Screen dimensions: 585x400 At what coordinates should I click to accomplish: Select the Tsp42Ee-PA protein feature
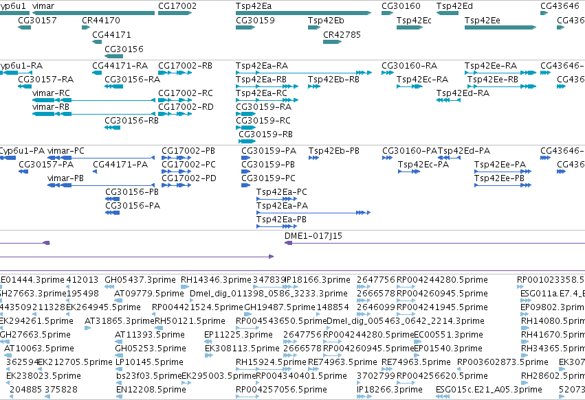[503, 172]
